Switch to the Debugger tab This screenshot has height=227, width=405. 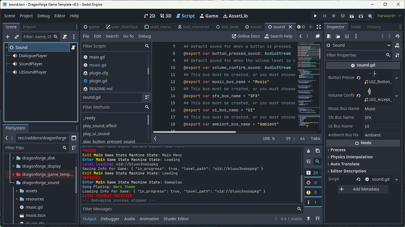tap(110, 219)
